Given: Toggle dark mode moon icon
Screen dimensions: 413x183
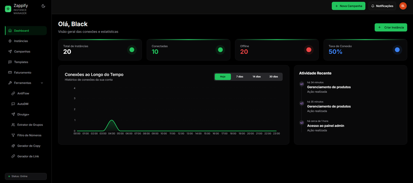Looking at the screenshot, I should coord(43,6).
